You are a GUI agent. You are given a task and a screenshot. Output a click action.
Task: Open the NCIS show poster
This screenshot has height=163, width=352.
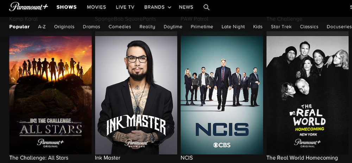pyautogui.click(x=222, y=95)
